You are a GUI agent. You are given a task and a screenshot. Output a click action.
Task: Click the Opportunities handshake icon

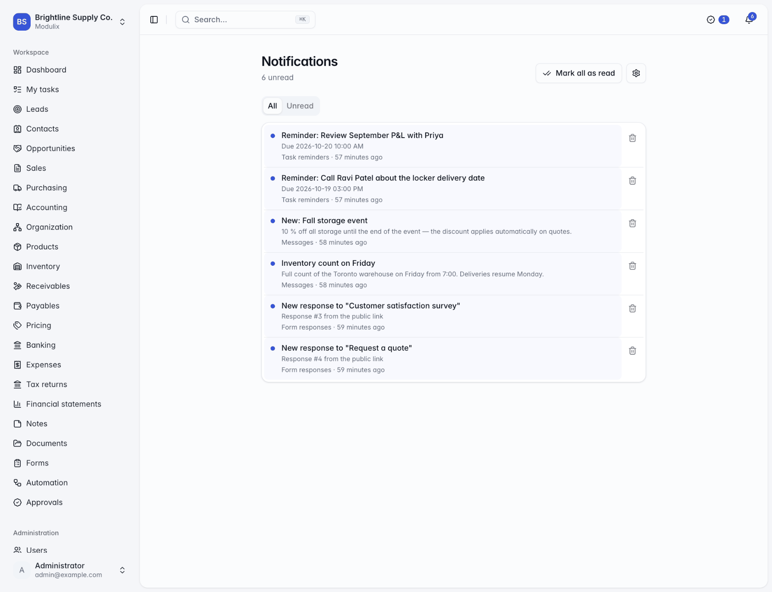pos(17,148)
